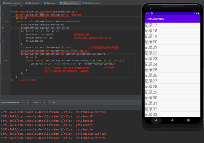Tap list item 记录27 in emulator
The image size is (204, 143).
click(172, 81)
